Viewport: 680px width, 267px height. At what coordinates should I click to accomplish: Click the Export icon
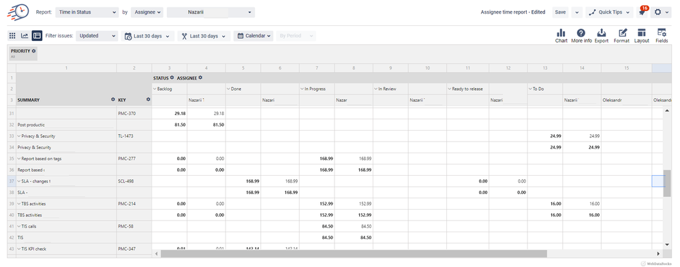pyautogui.click(x=602, y=35)
